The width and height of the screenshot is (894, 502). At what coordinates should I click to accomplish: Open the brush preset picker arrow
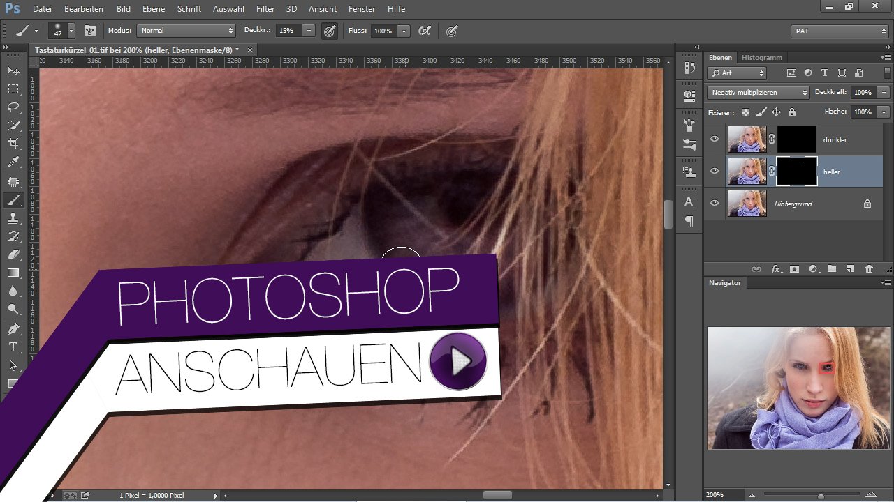click(x=71, y=31)
